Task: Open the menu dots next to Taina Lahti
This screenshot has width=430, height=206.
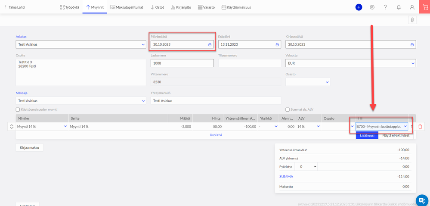Action: 6,7
